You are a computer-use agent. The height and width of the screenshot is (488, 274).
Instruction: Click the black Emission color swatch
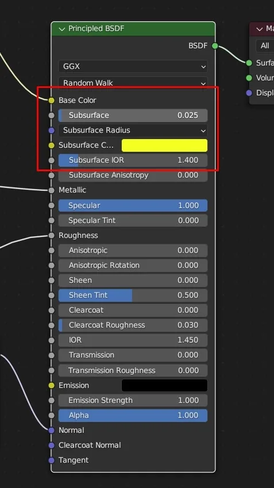164,385
